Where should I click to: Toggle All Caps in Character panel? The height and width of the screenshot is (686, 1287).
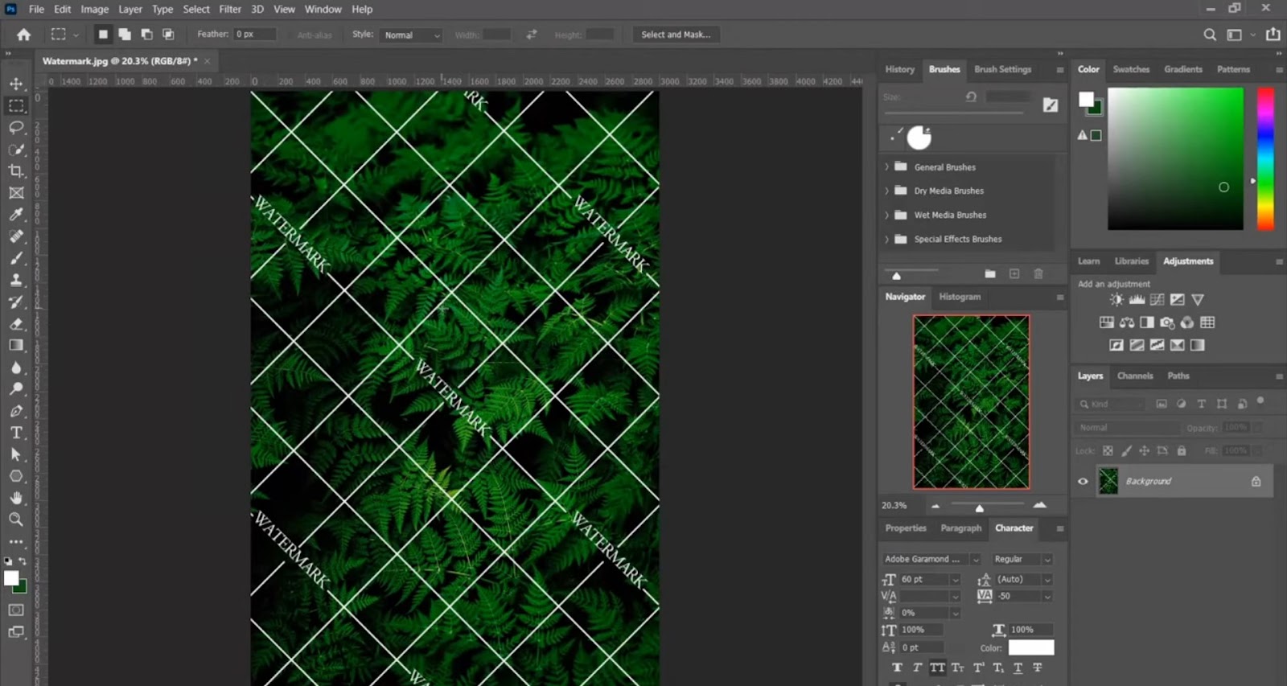coord(938,668)
